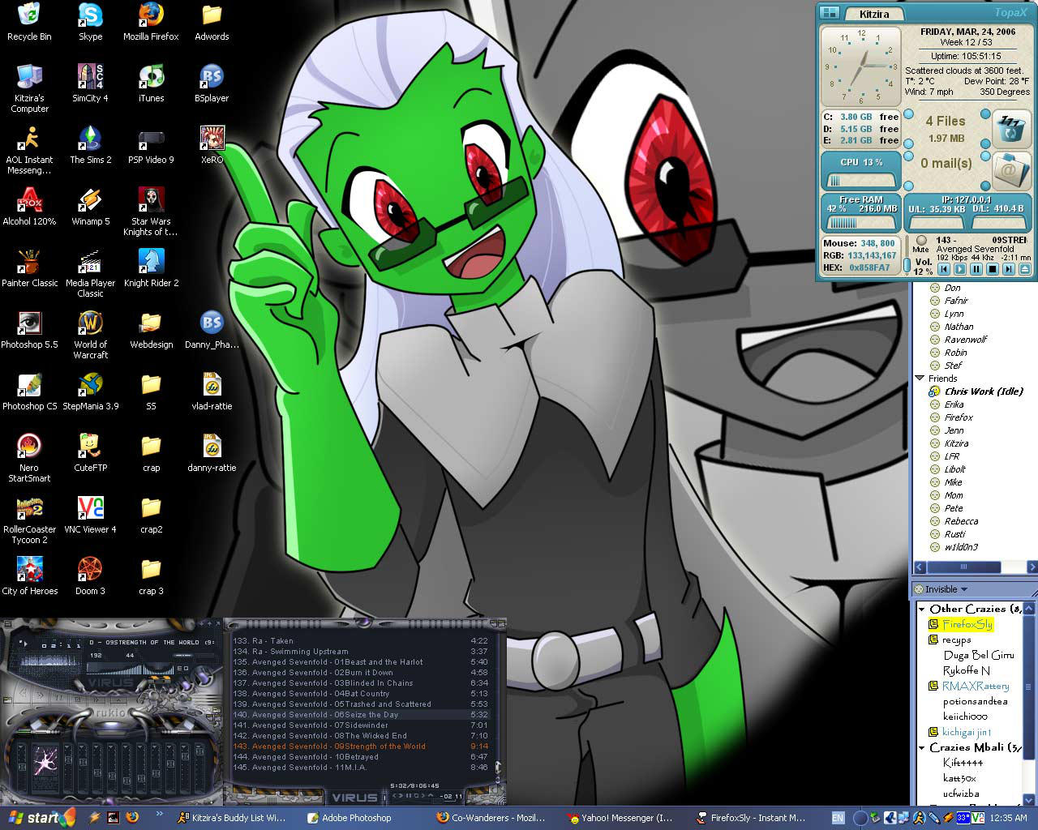Switch to Co-Wanderers Mozilla taskbar button
The width and height of the screenshot is (1038, 830).
point(491,818)
